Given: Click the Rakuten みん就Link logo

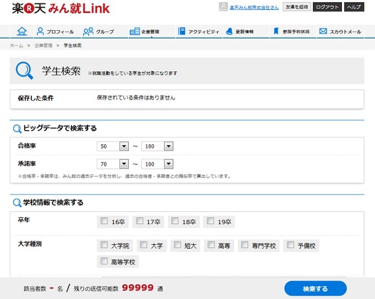Looking at the screenshot, I should coord(61,8).
